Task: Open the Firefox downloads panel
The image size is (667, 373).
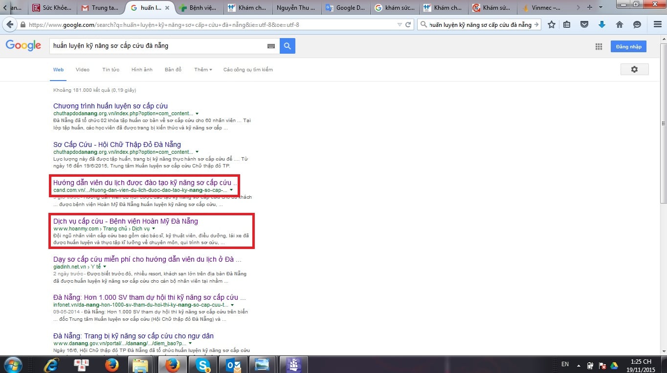Action: pos(601,24)
